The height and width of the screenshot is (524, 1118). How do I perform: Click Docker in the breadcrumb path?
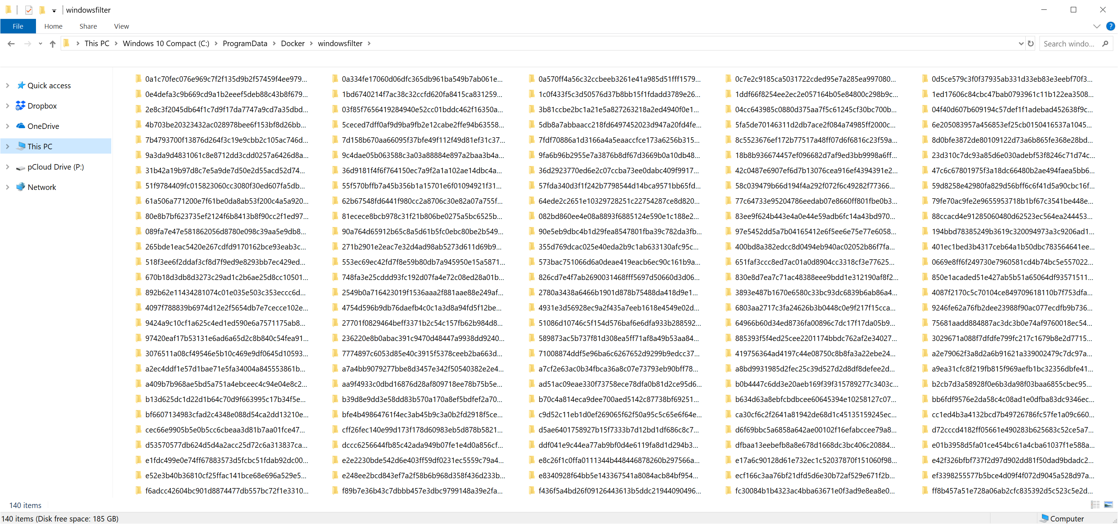coord(293,43)
